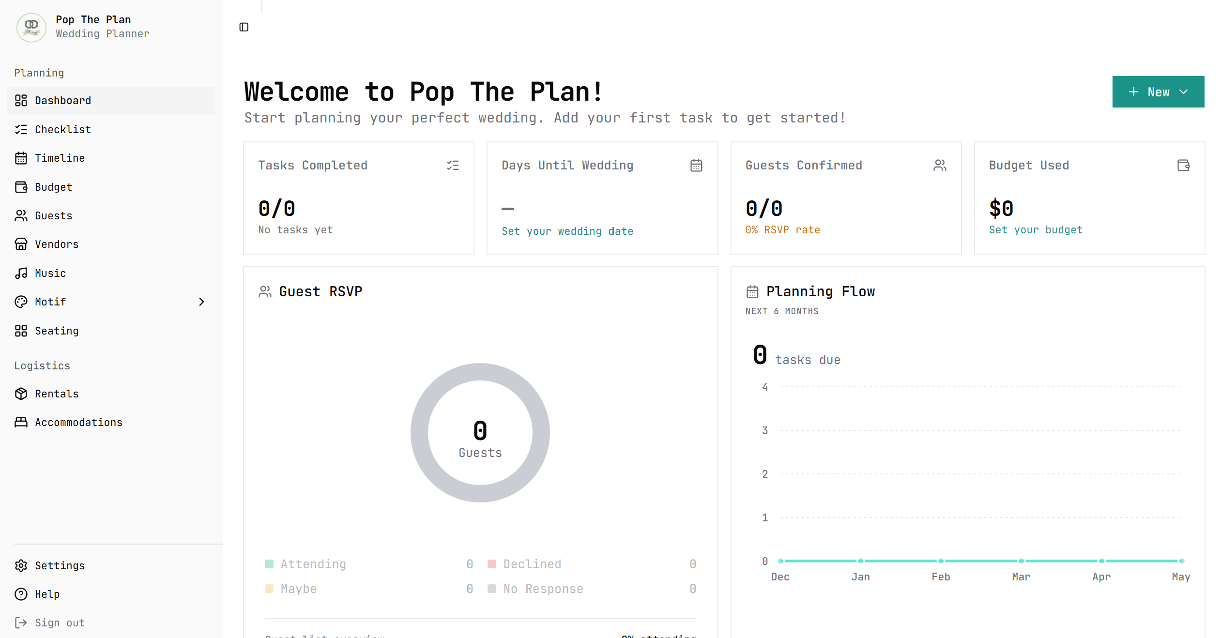The image size is (1221, 638).
Task: Click the Vendors storefront icon
Action: pyautogui.click(x=21, y=244)
